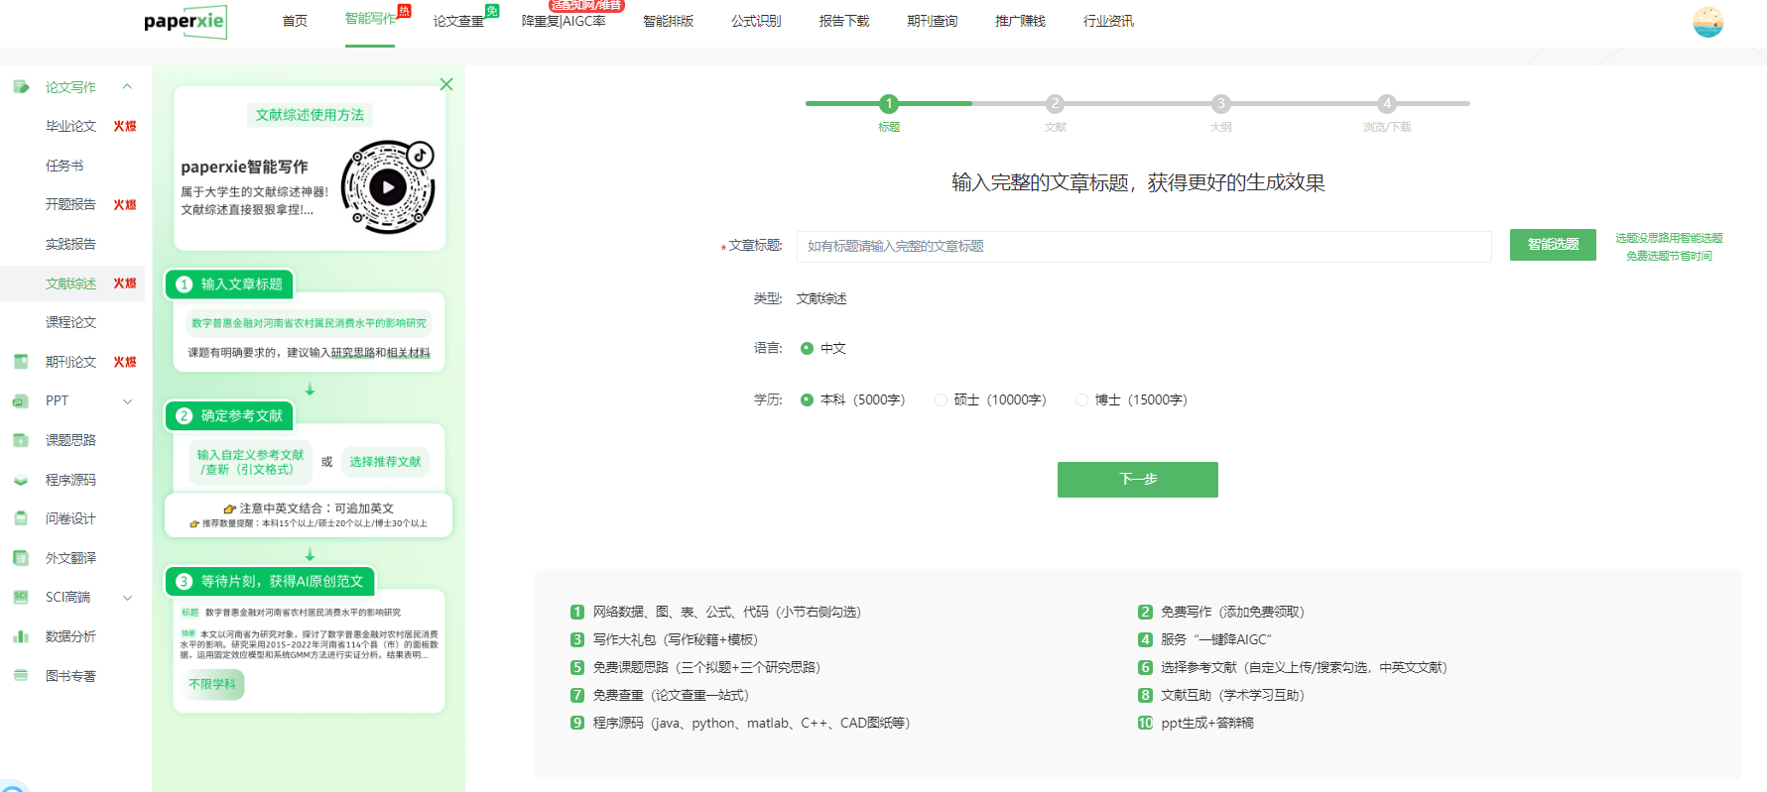Viewport: 1767px width, 792px height.
Task: Expand the PPT sidebar menu
Action: point(127,401)
